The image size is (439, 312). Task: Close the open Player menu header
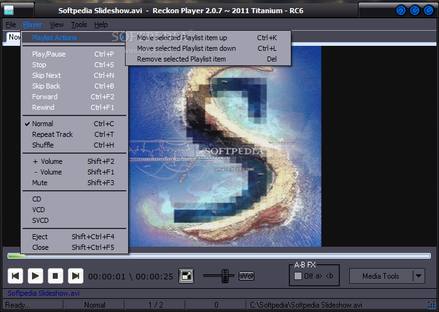33,24
